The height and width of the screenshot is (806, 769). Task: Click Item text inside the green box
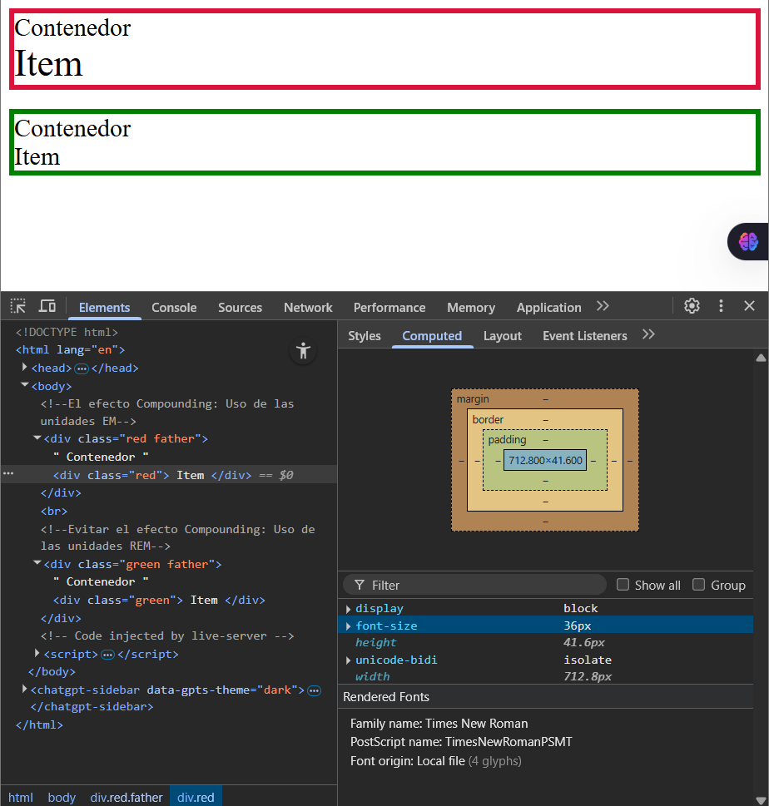[x=37, y=156]
